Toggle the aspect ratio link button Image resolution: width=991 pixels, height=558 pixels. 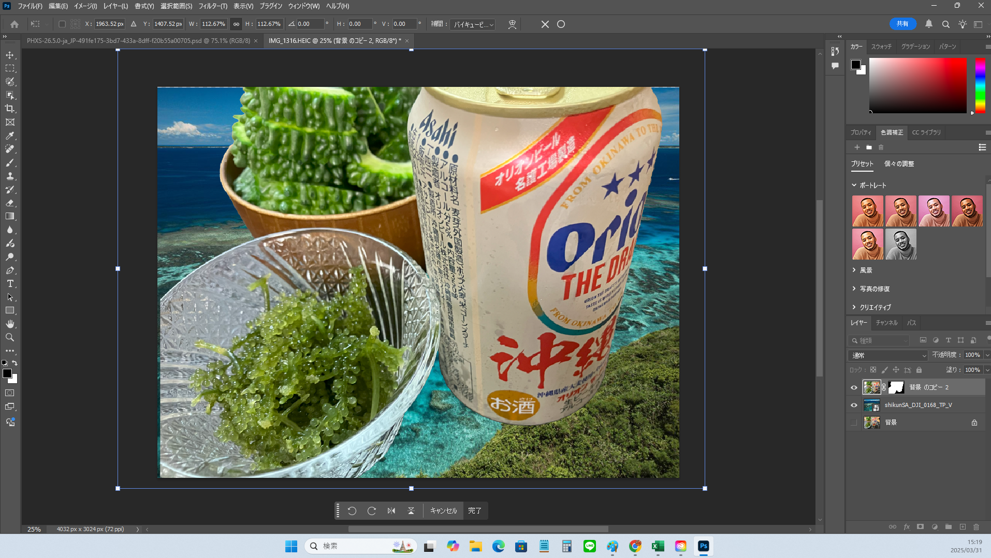(236, 24)
